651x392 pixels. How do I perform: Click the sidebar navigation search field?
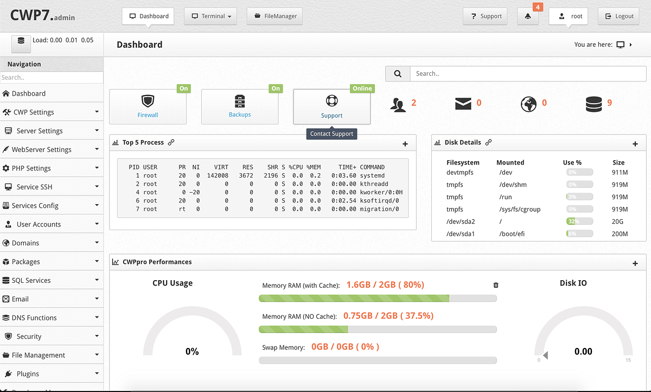(x=52, y=78)
